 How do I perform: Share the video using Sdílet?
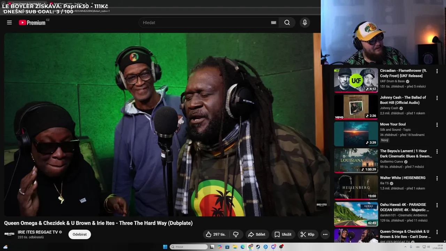coord(256,235)
